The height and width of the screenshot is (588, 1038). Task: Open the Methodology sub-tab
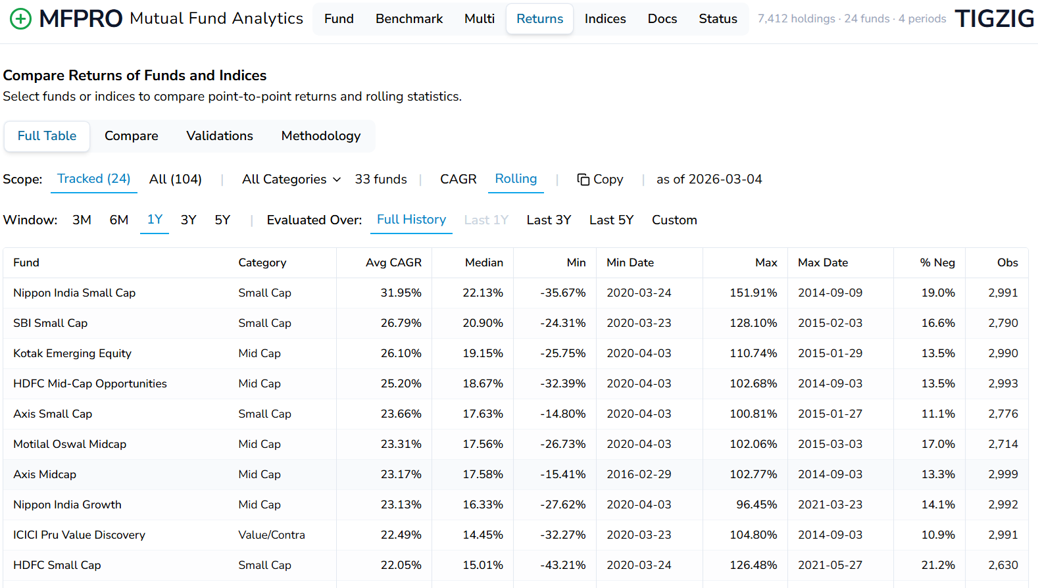point(321,136)
